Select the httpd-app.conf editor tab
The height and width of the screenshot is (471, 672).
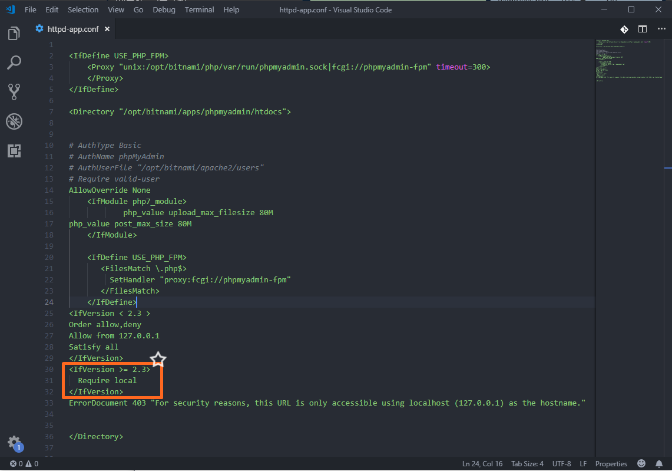(72, 29)
